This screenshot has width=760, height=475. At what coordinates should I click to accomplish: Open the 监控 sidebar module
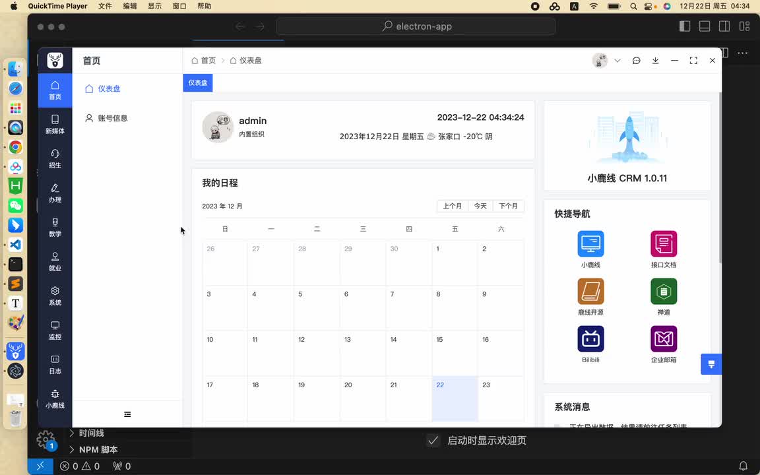[x=55, y=331]
